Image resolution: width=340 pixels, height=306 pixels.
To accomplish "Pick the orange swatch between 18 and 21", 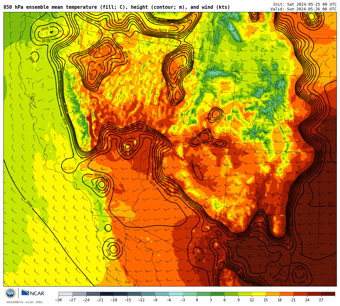I will click(287, 294).
